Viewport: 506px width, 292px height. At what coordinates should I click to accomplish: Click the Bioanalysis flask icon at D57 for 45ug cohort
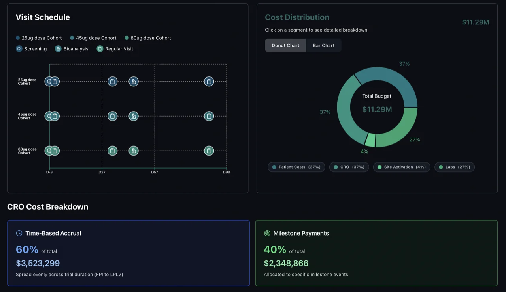coord(133,116)
